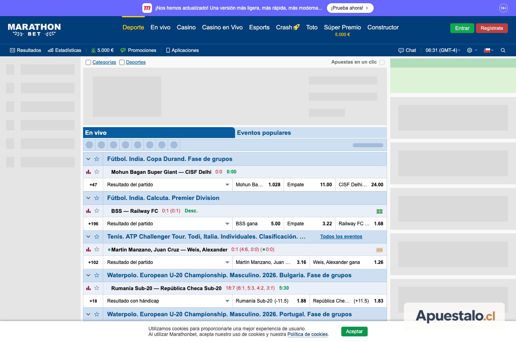The width and height of the screenshot is (516, 342).
Task: Open the search magnifier icon
Action: (503, 50)
